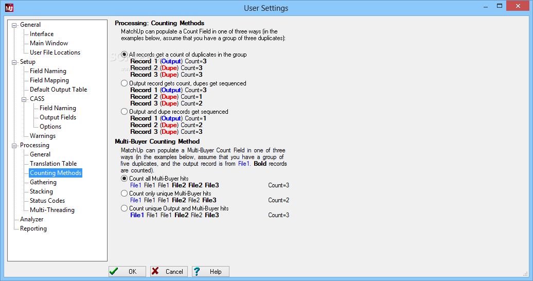Open the Interface settings page

click(x=42, y=33)
